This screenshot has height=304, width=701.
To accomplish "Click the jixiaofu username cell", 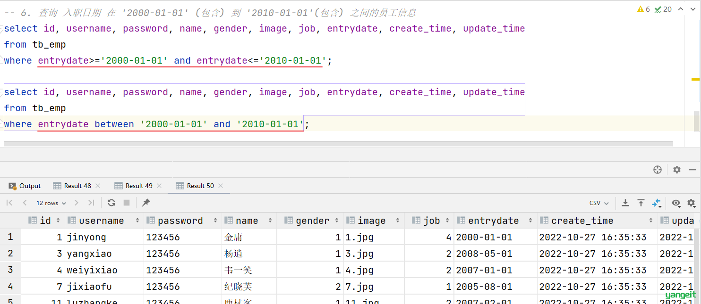I will coord(104,287).
